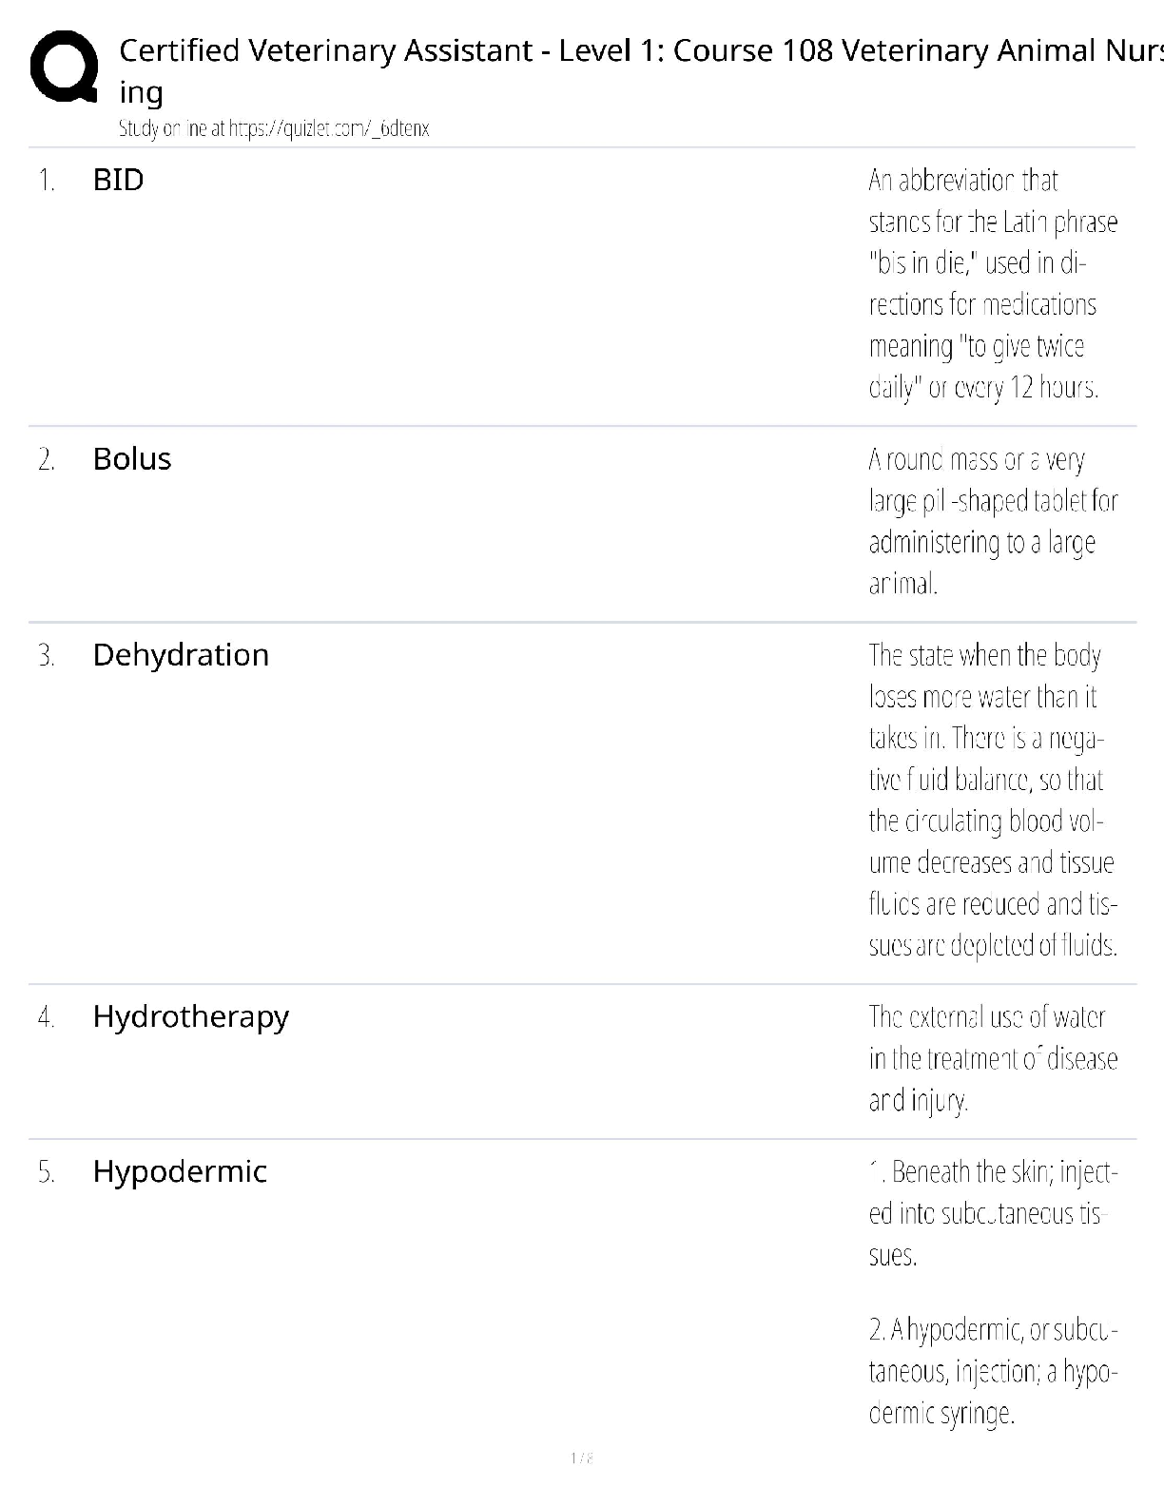Click the "Beneath the skin" definition text

(x=992, y=1213)
